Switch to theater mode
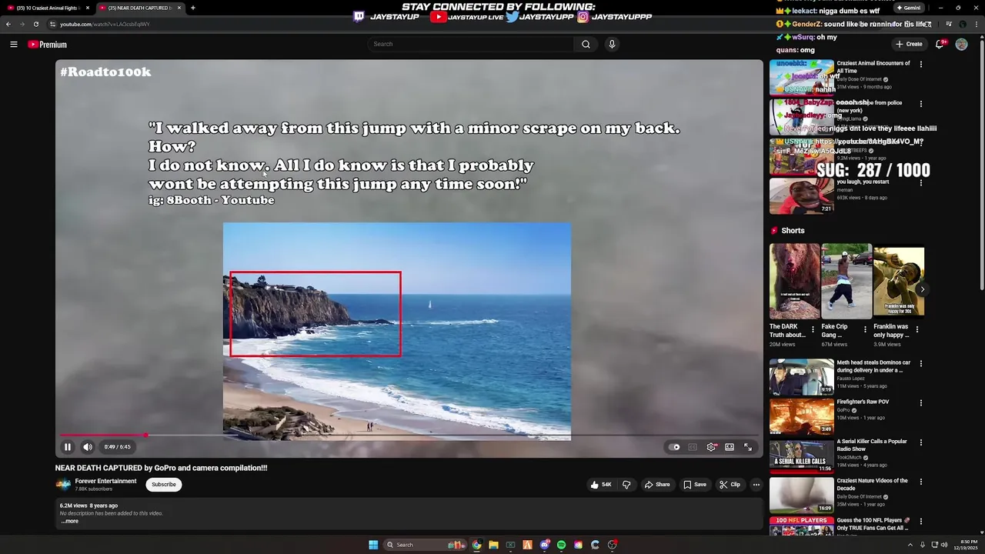This screenshot has width=985, height=554. (730, 447)
